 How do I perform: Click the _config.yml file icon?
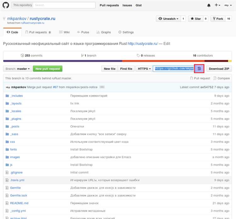coord(7,211)
